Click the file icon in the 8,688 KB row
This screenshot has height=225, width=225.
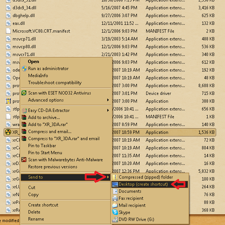8,86
